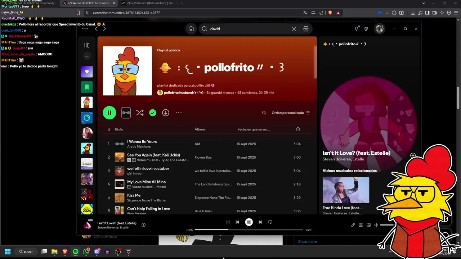Viewport: 461px width, 259px height.
Task: Go forward with Spotify forward arrow
Action: click(x=104, y=29)
